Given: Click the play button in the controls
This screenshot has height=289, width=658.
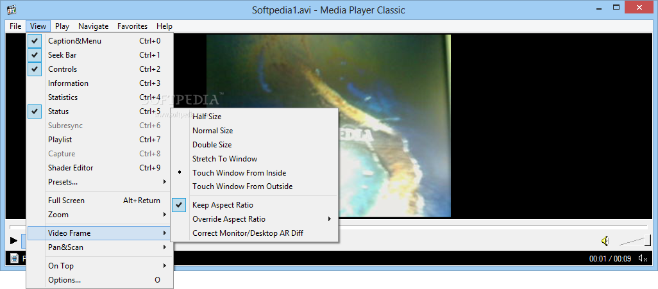Looking at the screenshot, I should pyautogui.click(x=14, y=240).
